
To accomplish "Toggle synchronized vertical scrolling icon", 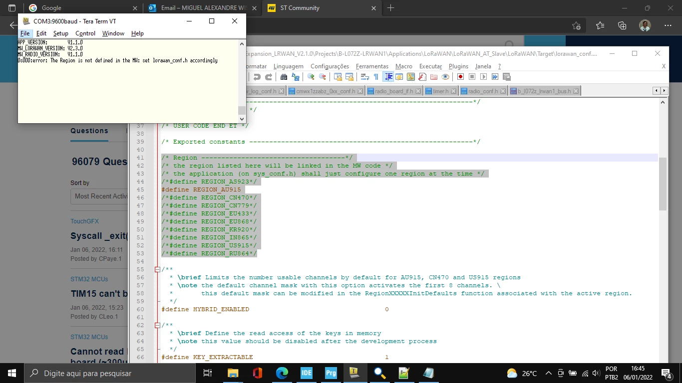I will [x=338, y=77].
